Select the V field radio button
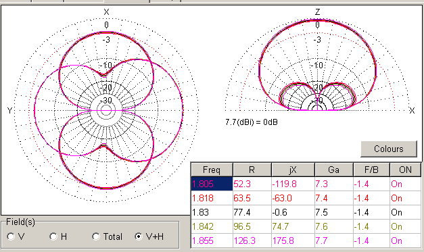The height and width of the screenshot is (252, 424). click(x=11, y=236)
